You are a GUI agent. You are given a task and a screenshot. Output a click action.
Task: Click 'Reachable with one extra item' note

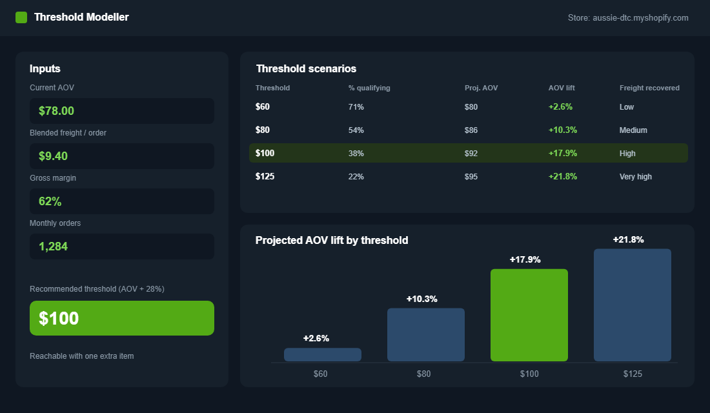coord(82,356)
